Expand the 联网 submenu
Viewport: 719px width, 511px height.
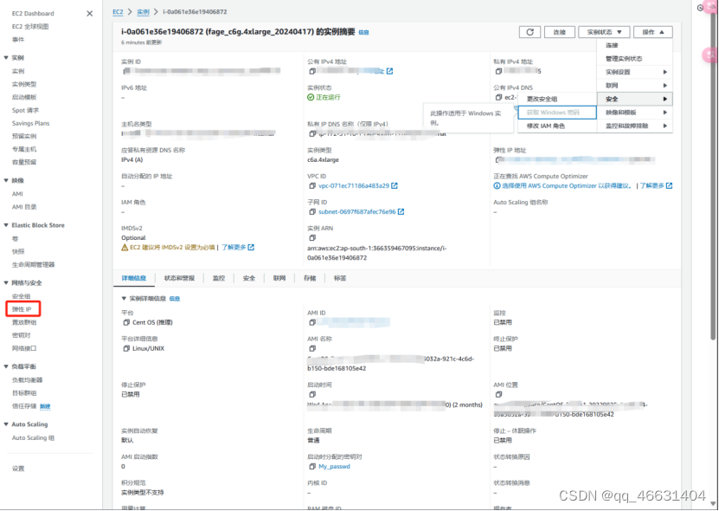(634, 86)
